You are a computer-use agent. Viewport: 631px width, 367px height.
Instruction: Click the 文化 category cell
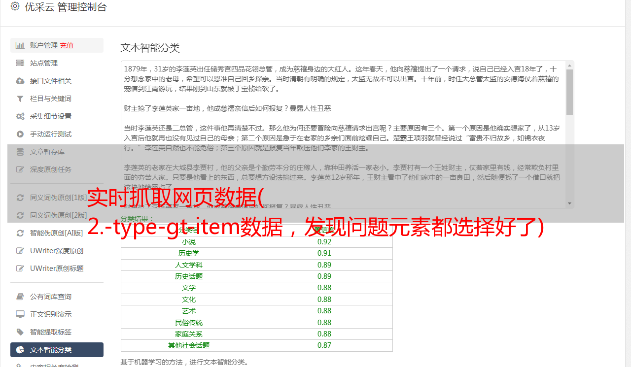(x=189, y=300)
